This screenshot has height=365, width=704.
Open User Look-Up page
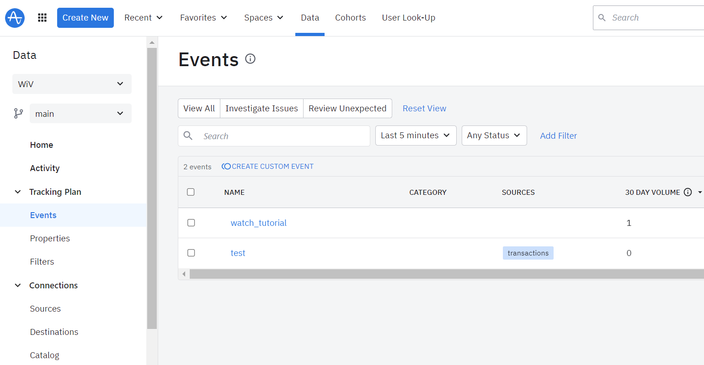click(x=409, y=18)
